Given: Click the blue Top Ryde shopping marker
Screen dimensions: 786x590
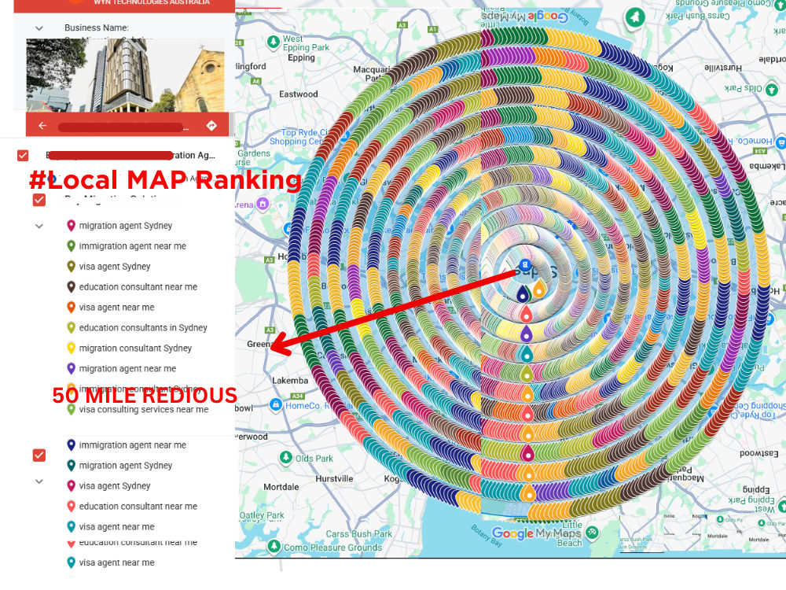Looking at the screenshot, I should coord(344,135).
